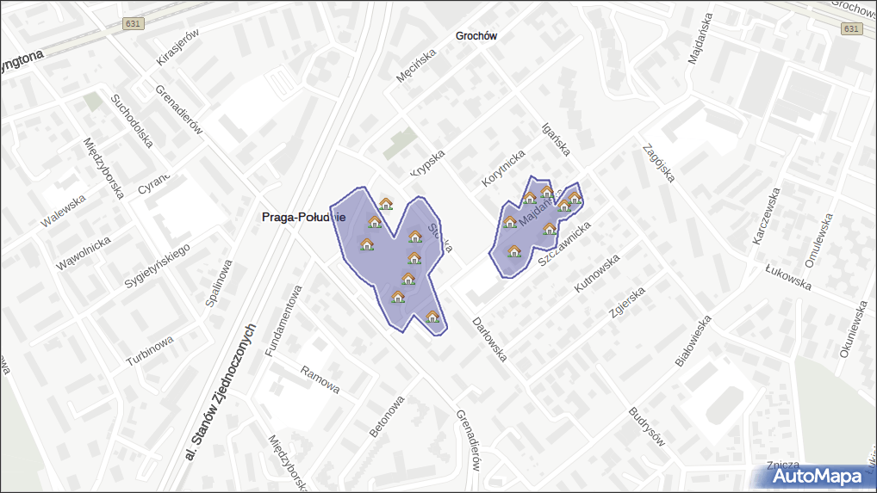Image resolution: width=877 pixels, height=493 pixels.
Task: Click the al. Stanów Zjednoczonych road label
Action: point(221,390)
